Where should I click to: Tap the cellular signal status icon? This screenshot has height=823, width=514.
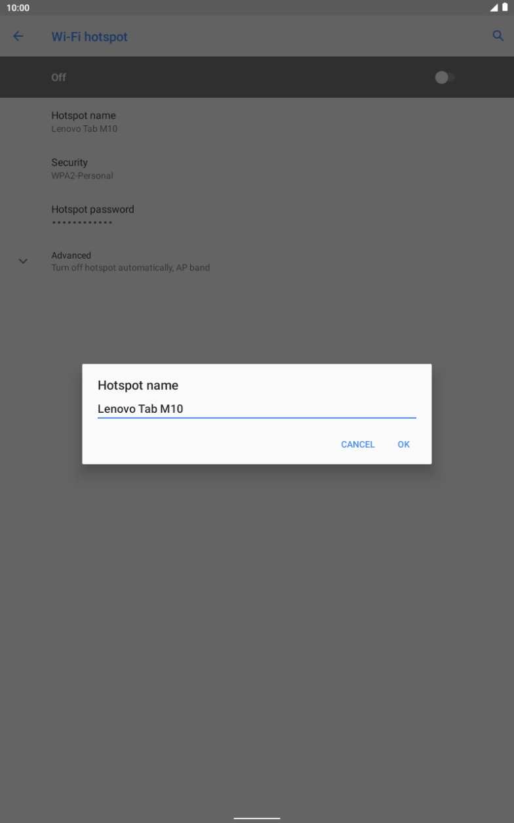coord(494,7)
